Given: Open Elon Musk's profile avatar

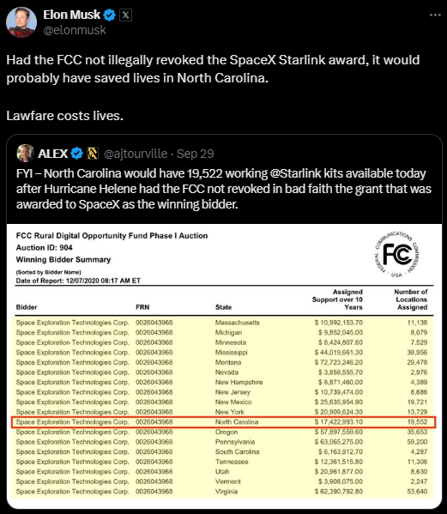Looking at the screenshot, I should click(x=21, y=22).
